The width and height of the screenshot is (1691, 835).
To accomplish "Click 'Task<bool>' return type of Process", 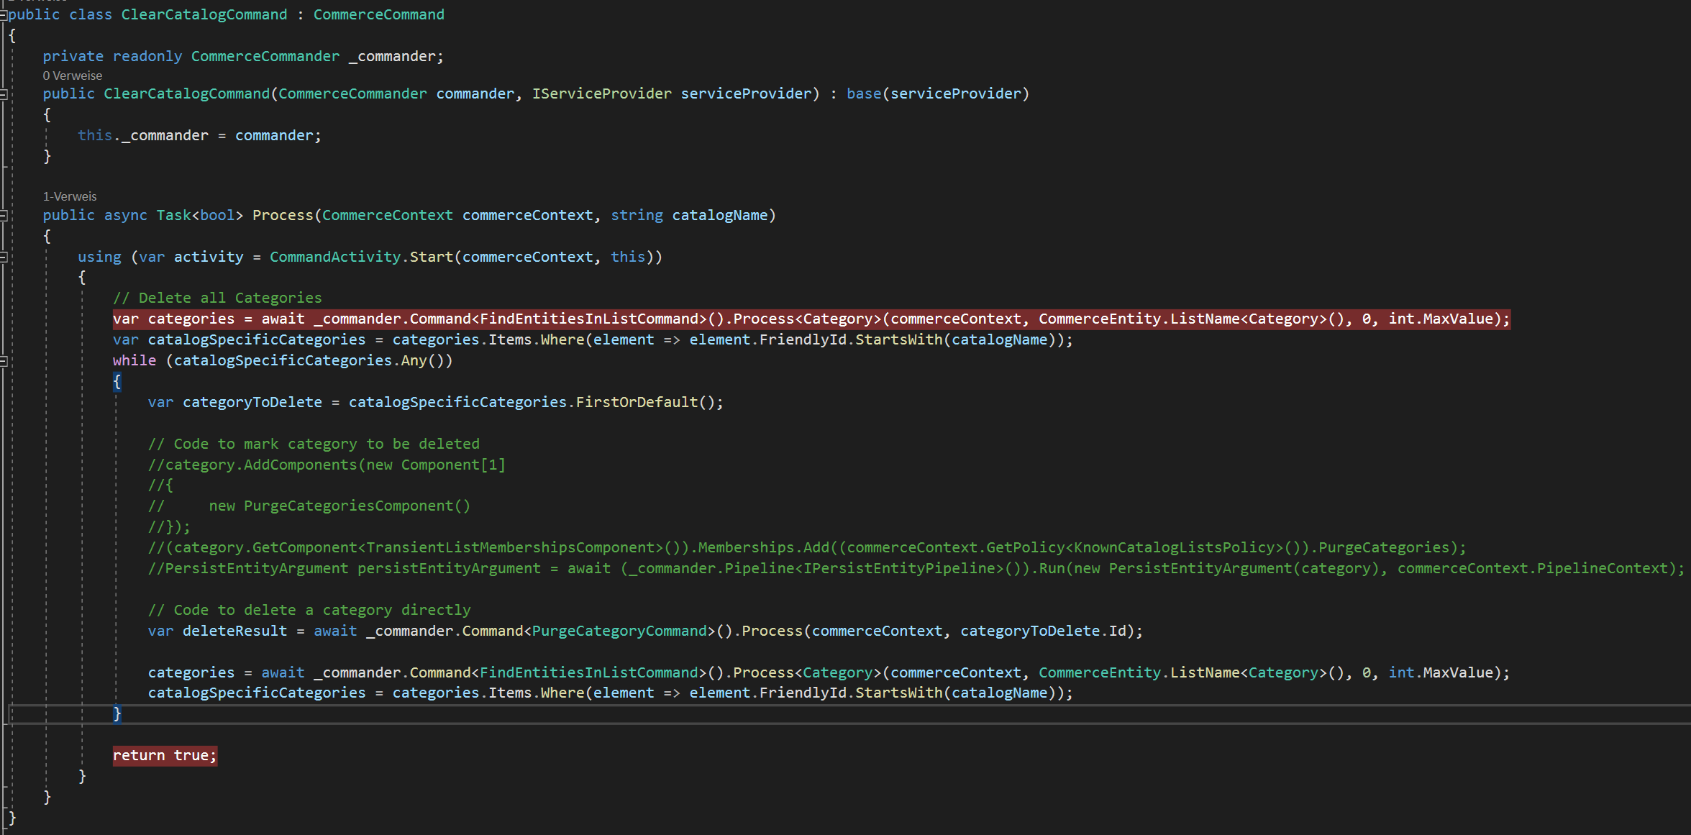I will click(x=200, y=215).
